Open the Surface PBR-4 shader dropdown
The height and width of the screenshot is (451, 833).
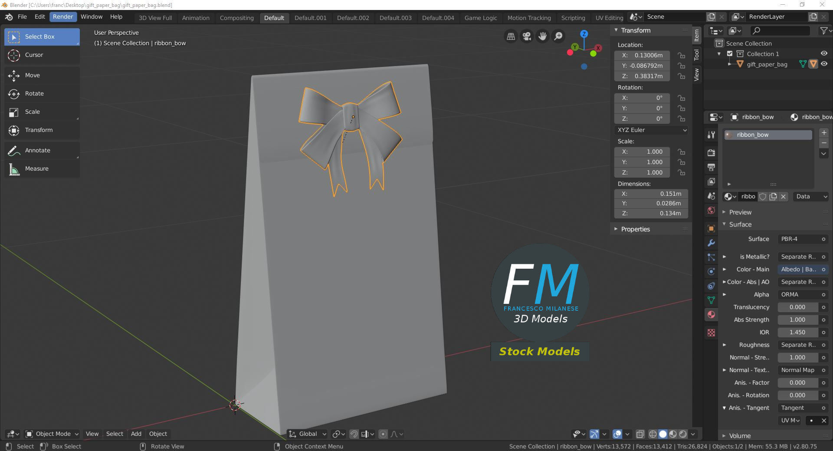coord(803,239)
